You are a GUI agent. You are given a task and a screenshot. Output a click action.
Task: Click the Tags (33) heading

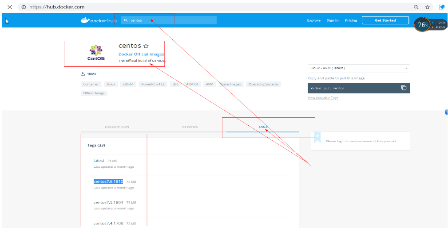click(x=96, y=145)
